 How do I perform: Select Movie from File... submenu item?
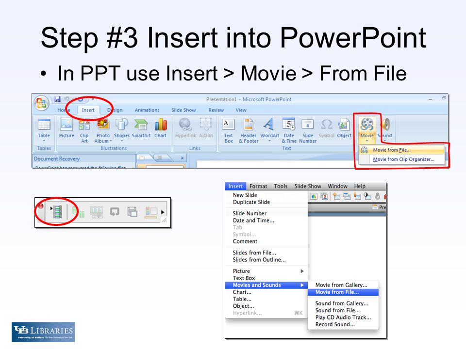tap(343, 292)
